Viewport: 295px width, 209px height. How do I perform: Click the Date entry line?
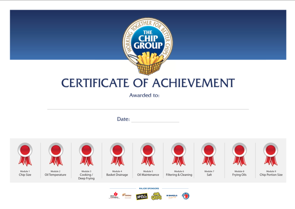point(155,122)
